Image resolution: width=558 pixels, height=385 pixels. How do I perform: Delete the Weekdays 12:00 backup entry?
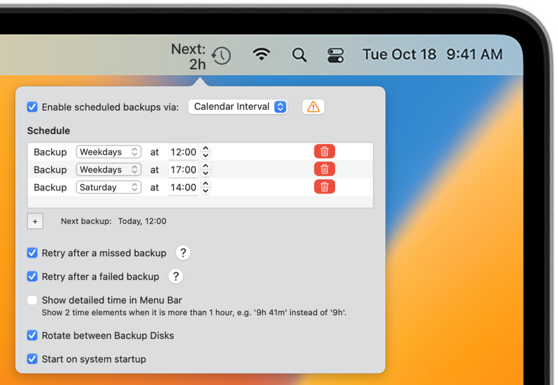[324, 152]
